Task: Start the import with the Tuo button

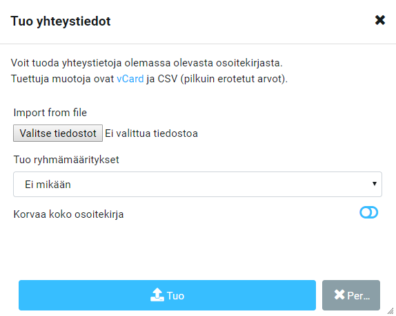Action: [167, 295]
